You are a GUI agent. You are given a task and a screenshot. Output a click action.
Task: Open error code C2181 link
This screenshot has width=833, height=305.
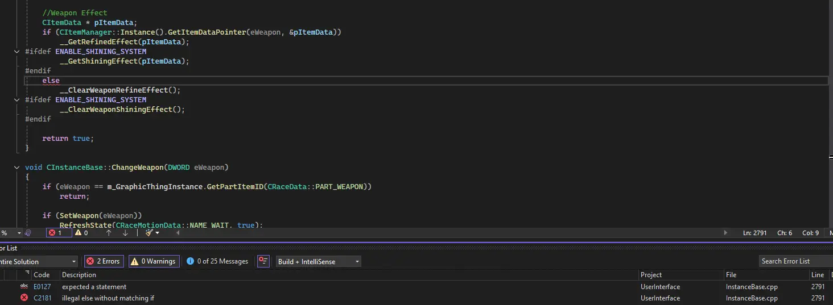point(42,298)
